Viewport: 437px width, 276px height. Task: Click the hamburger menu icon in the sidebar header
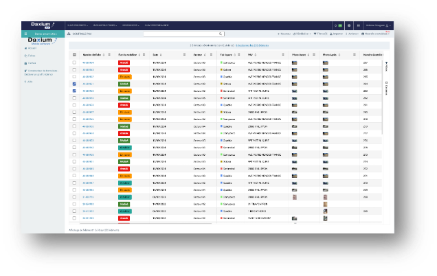pos(26,33)
